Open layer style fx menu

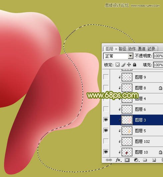[118, 160]
